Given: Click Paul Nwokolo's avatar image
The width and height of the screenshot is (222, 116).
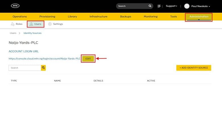Looking at the screenshot, I should [x=187, y=6].
